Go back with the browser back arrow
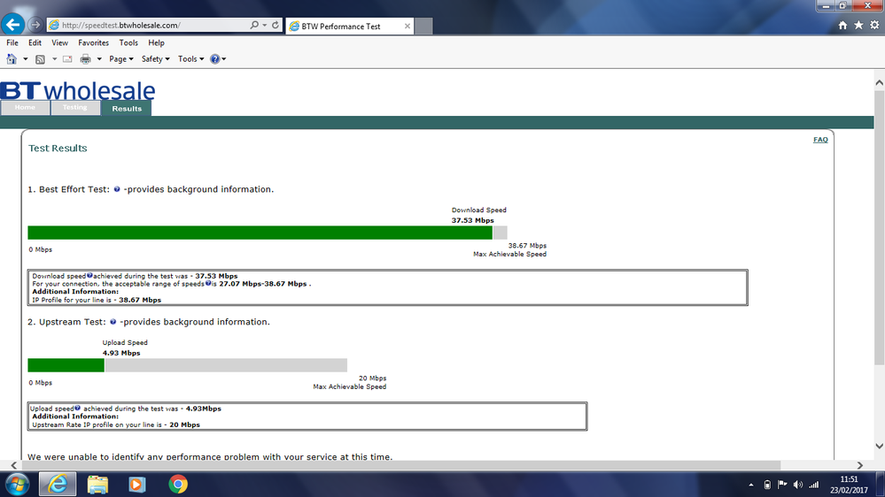The width and height of the screenshot is (885, 497). (13, 24)
